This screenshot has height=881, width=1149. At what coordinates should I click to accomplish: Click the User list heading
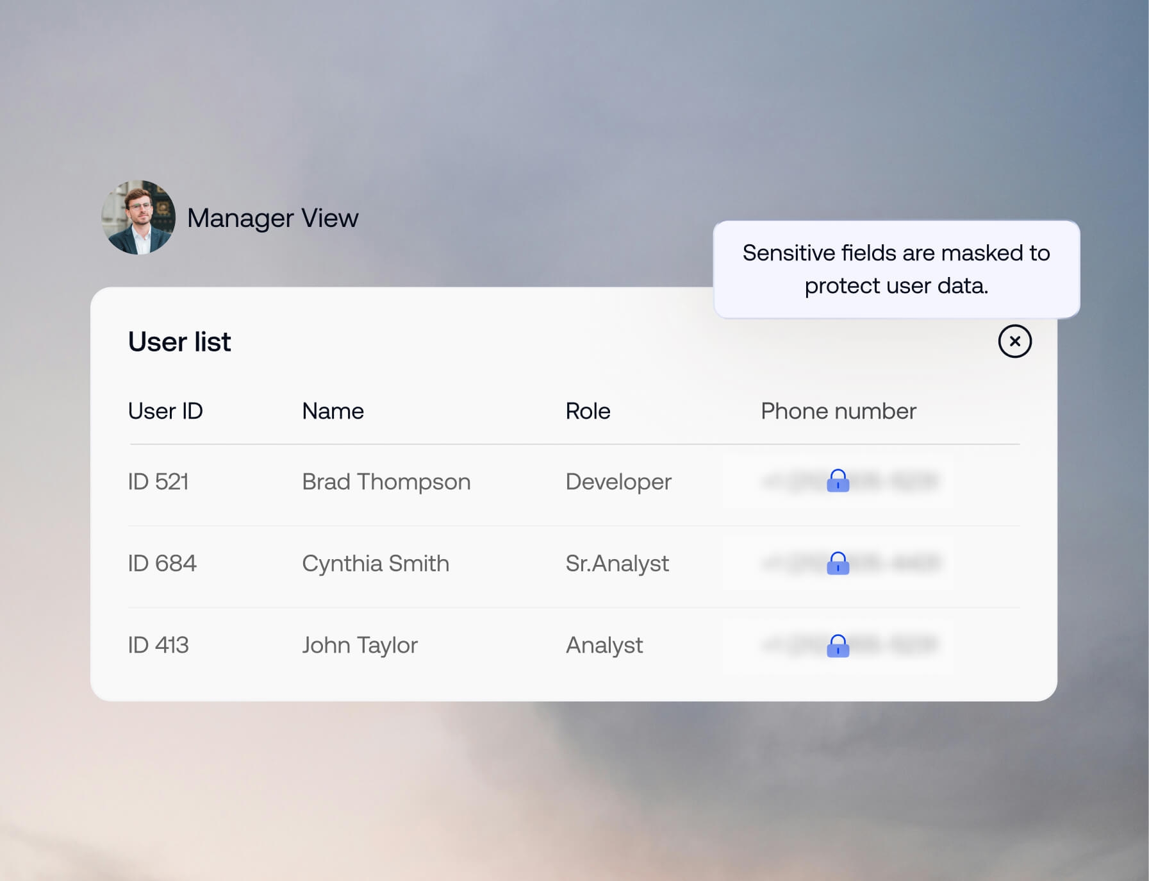point(179,342)
